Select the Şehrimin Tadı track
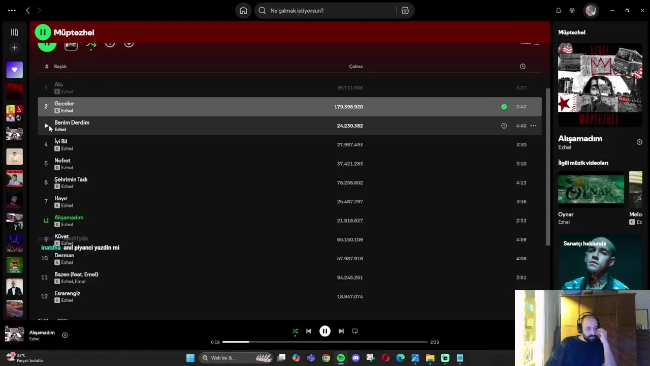This screenshot has height=366, width=650. (x=289, y=182)
